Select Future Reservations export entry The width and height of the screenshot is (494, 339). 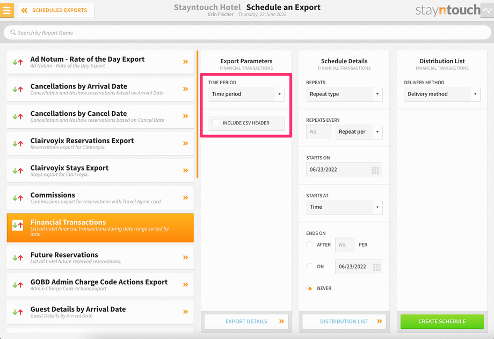point(100,258)
